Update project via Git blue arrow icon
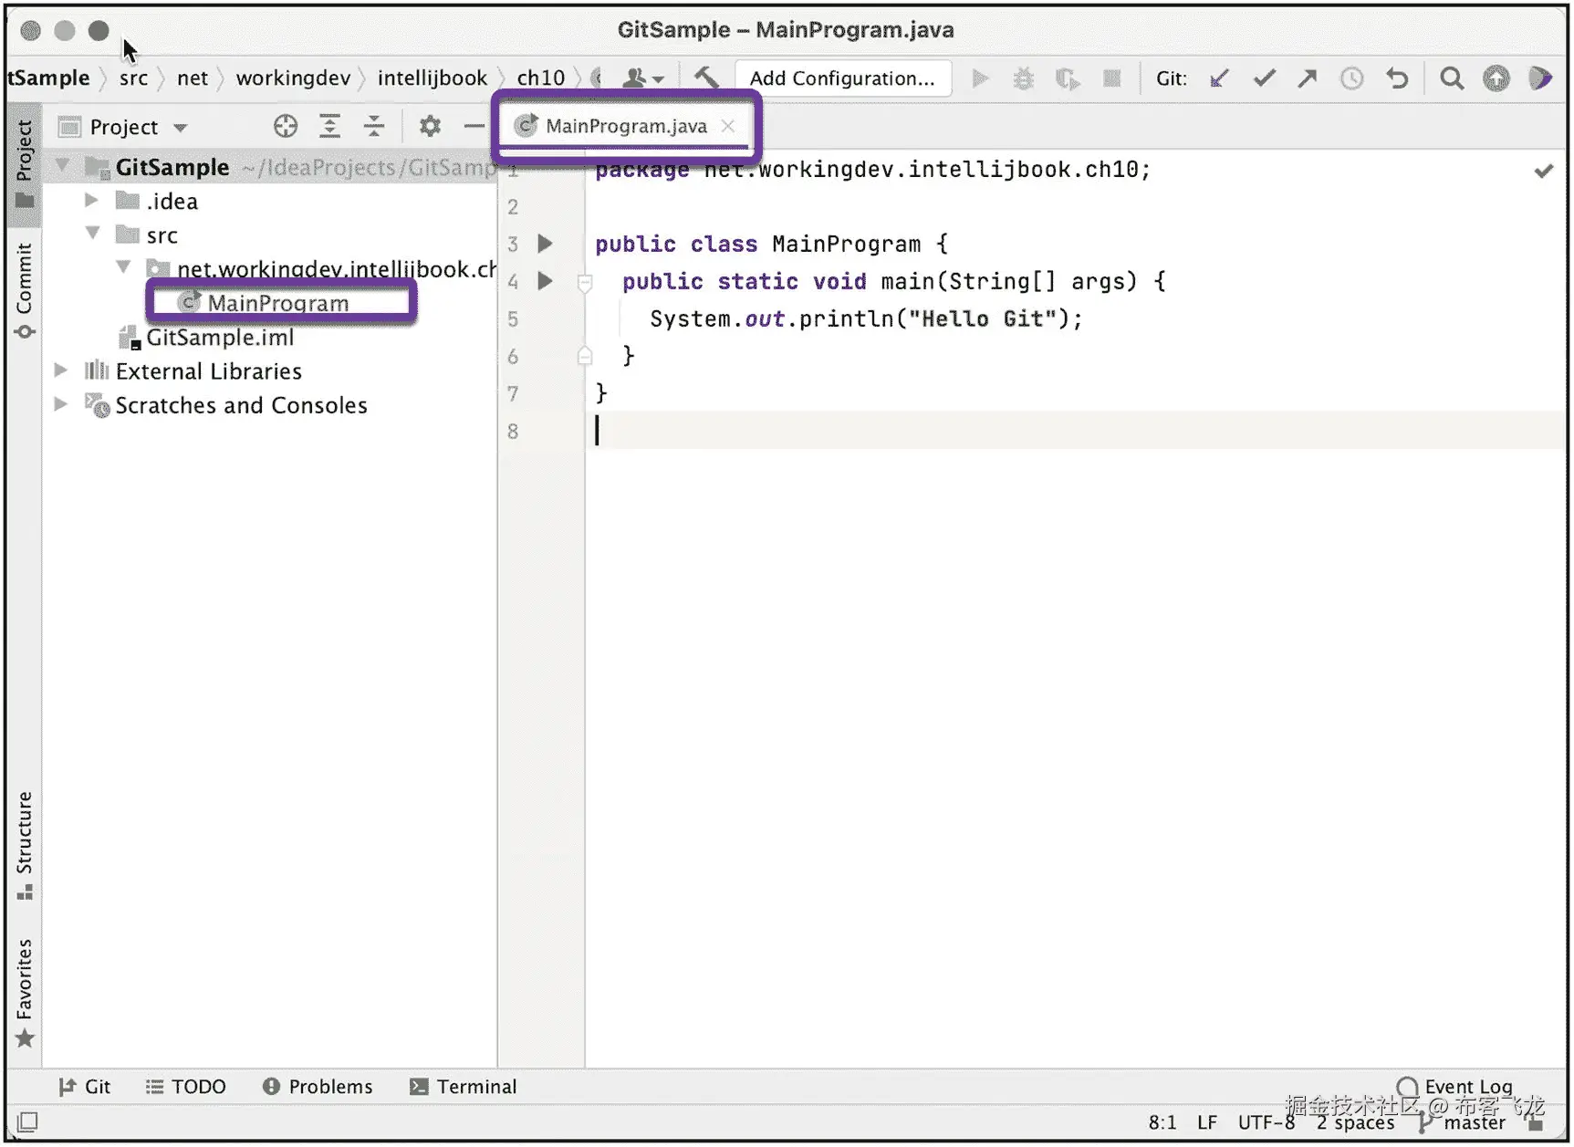The image size is (1574, 1147). click(1218, 78)
